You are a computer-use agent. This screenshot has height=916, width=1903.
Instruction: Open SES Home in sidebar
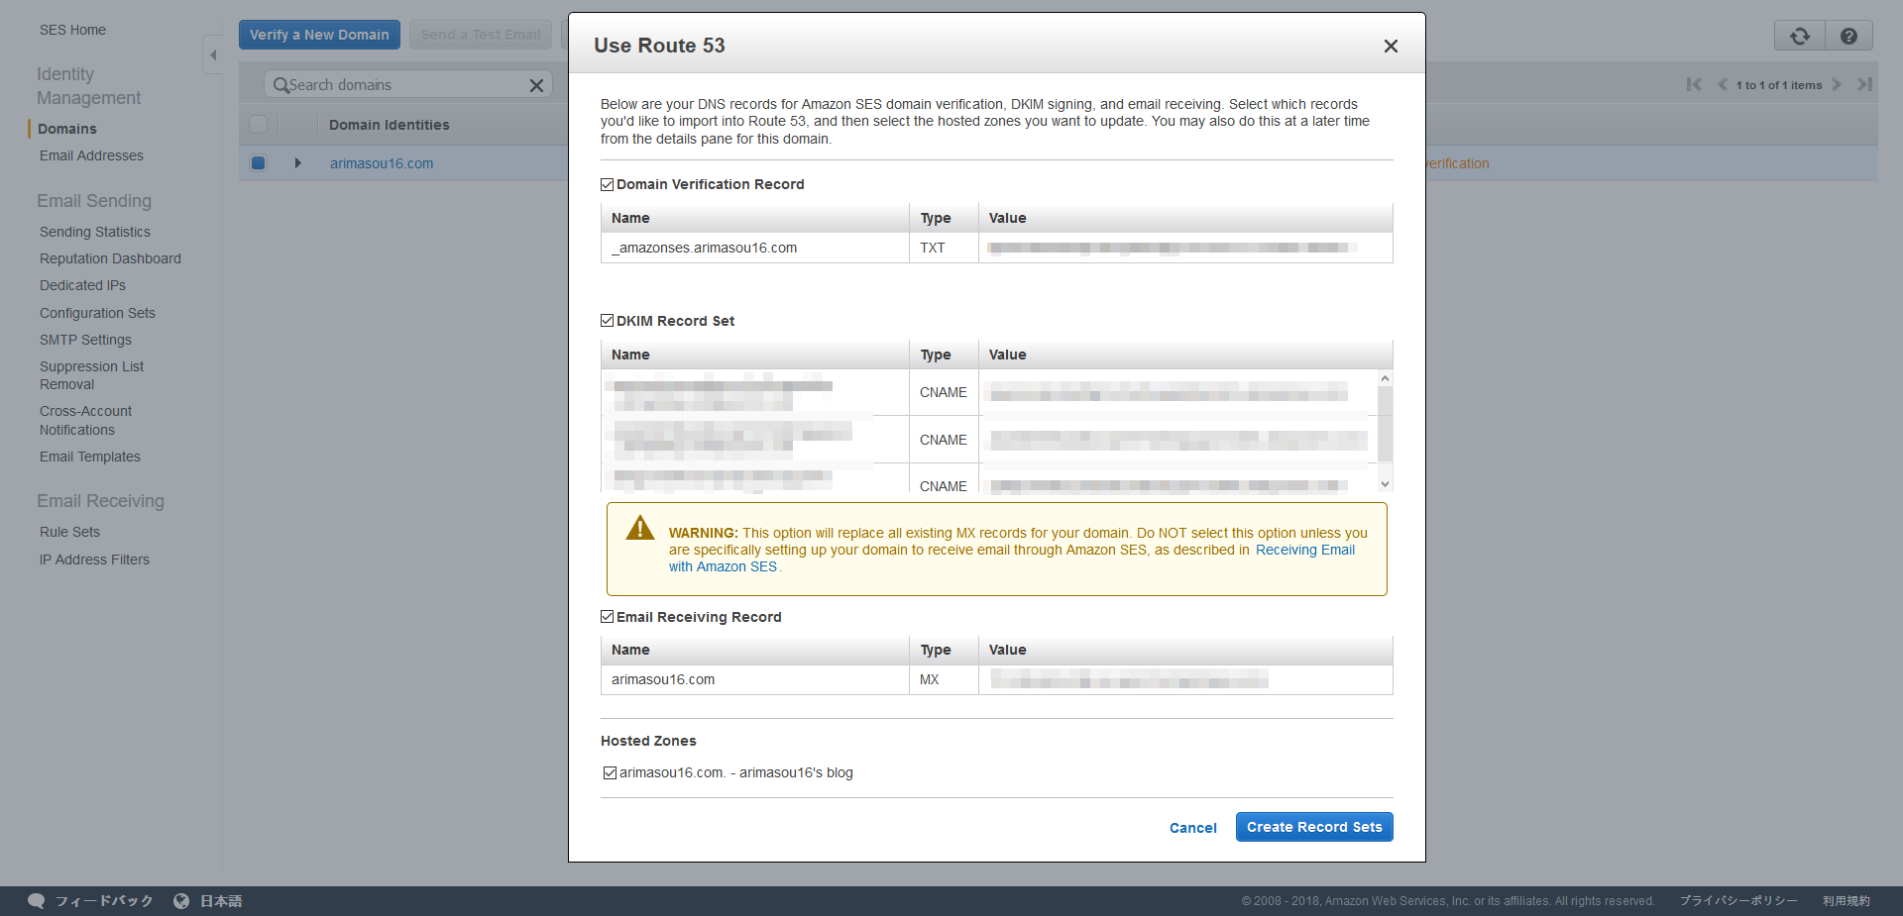click(x=72, y=30)
